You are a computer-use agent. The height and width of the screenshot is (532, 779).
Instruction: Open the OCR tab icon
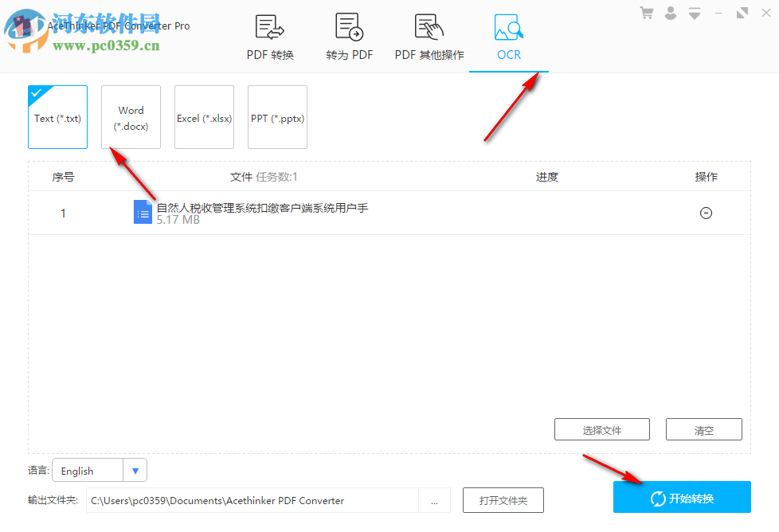(508, 26)
